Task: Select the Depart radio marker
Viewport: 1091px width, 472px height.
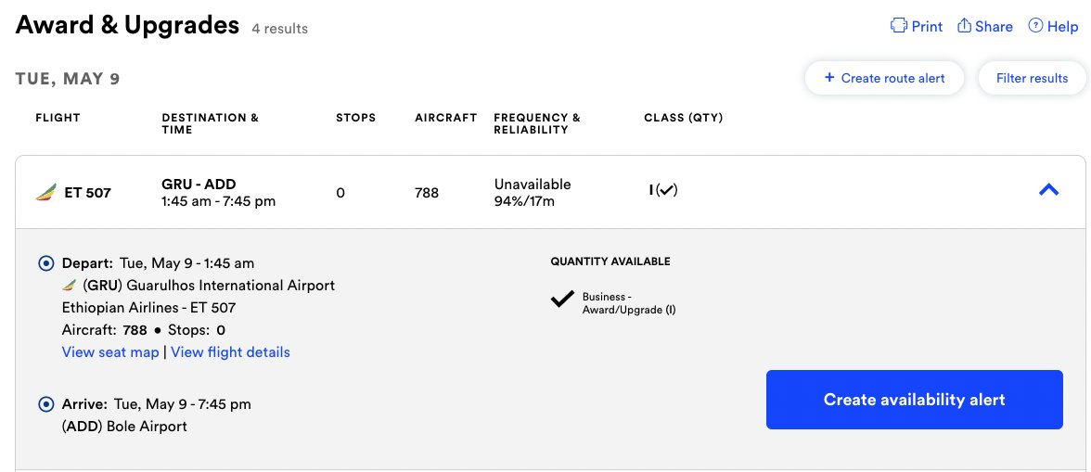Action: 46,262
